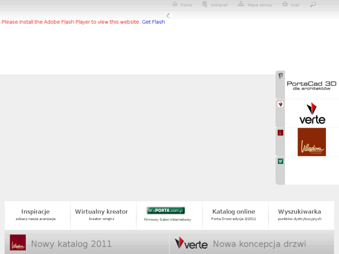
Task: Open the Verte logo banner in sidebar
Action: (x=312, y=113)
